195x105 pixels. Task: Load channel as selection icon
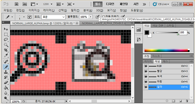point(167,101)
